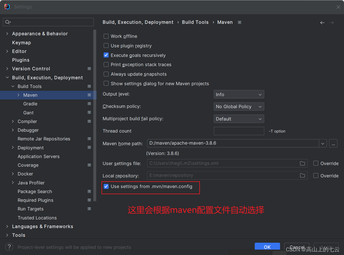Click project-level icon on Gradle row
The width and height of the screenshot is (344, 255).
89,104
